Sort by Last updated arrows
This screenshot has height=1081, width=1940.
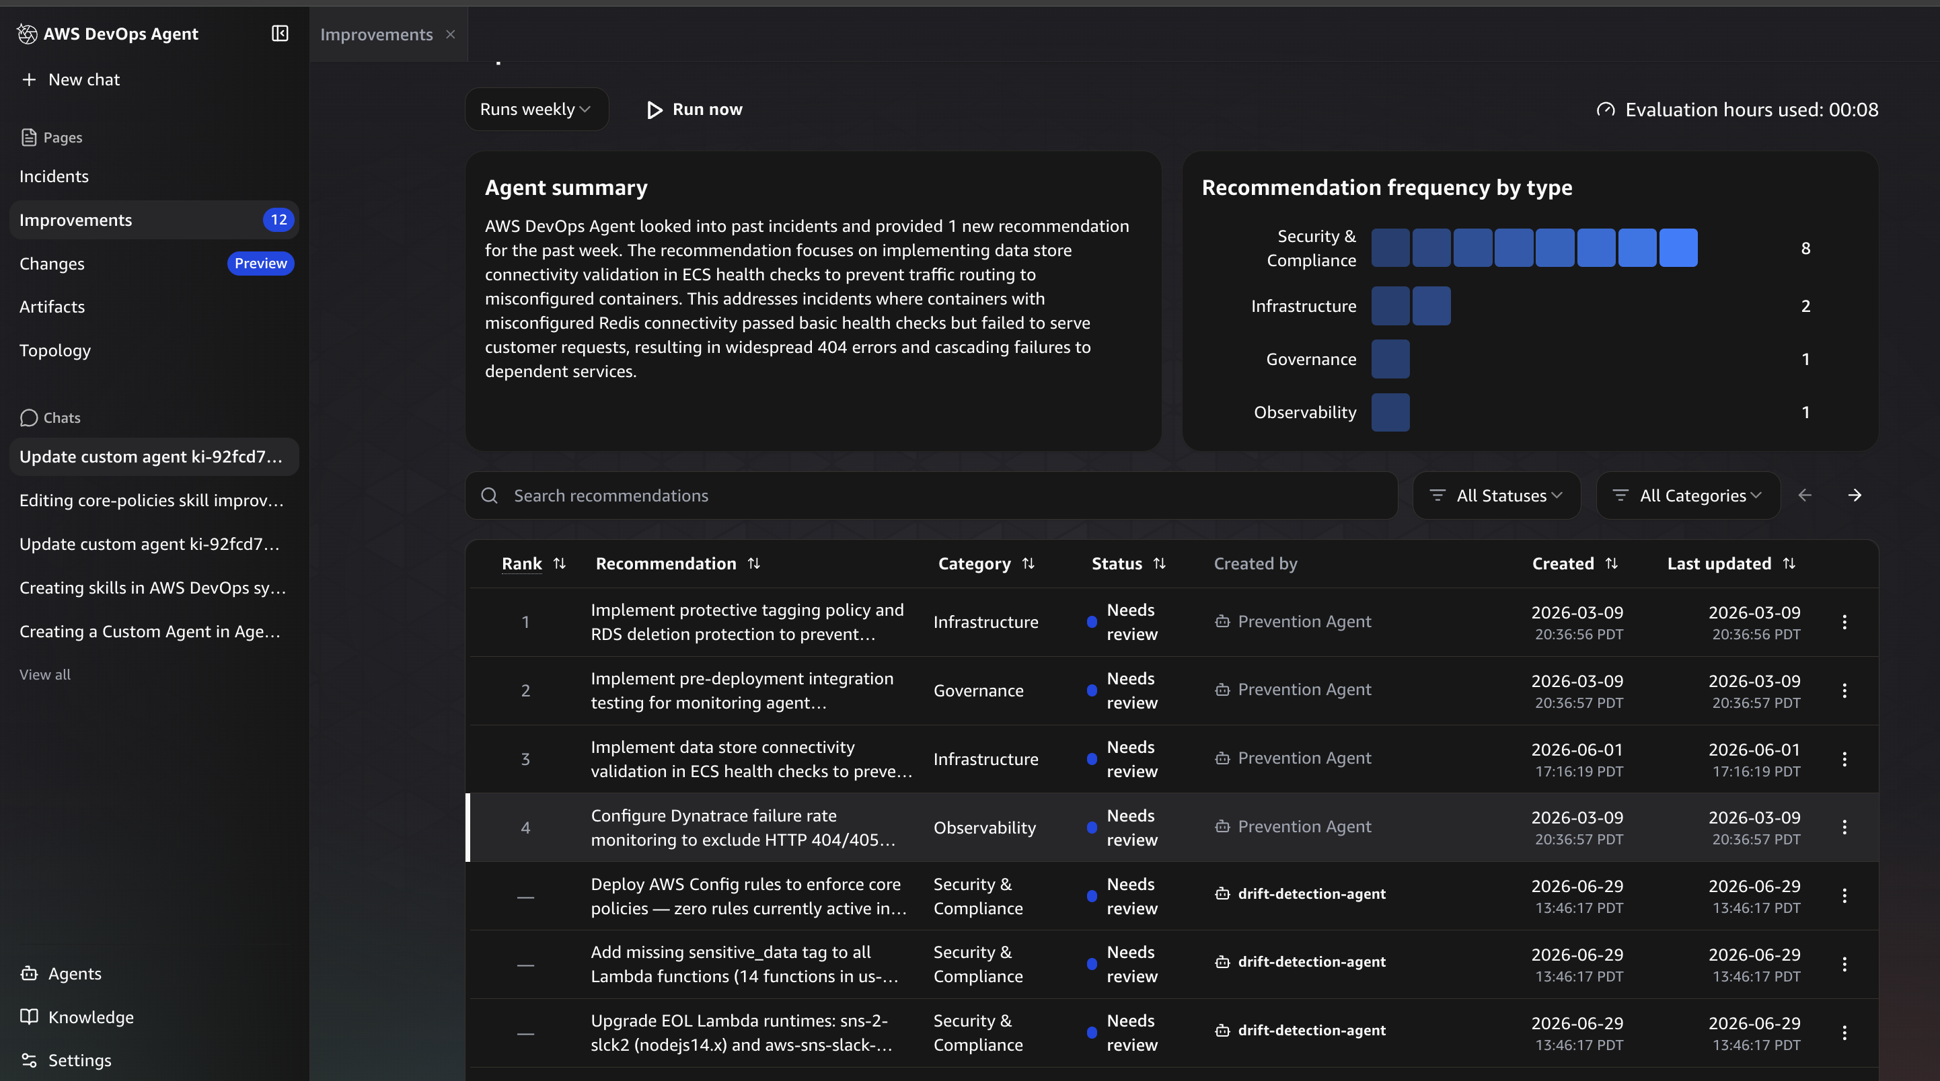[1789, 563]
